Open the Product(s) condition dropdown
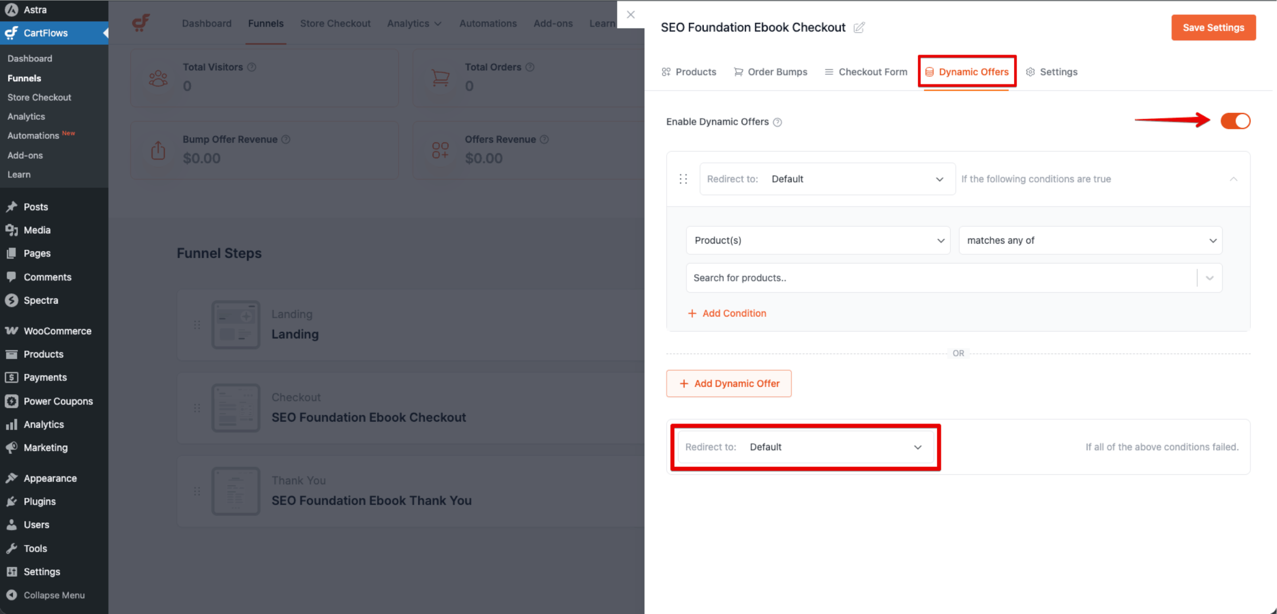The height and width of the screenshot is (614, 1277). [x=818, y=240]
